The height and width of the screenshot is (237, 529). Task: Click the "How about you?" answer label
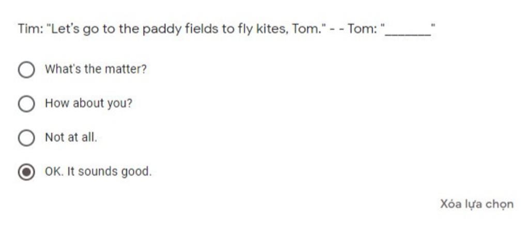(89, 103)
